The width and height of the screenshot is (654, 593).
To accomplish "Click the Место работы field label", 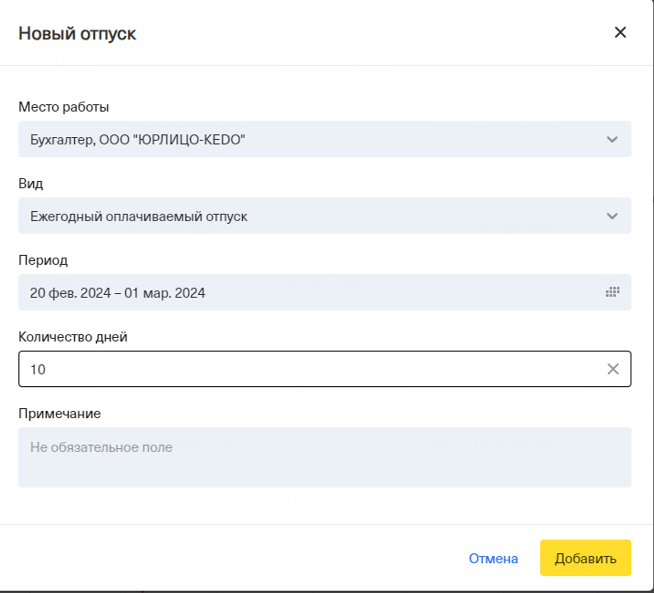I will pyautogui.click(x=64, y=107).
